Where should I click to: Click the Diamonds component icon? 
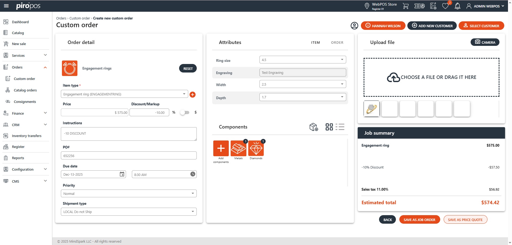point(256,148)
